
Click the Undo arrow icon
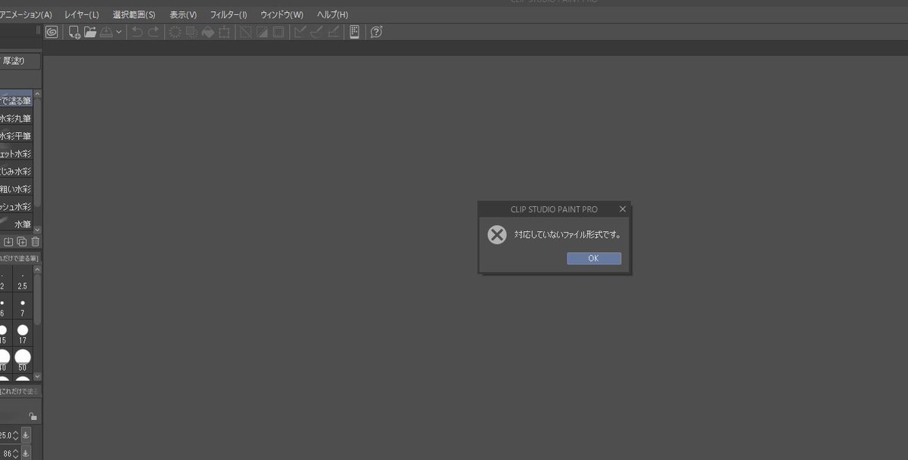[137, 32]
